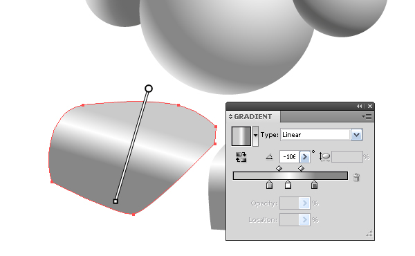This screenshot has height=256, width=415.
Task: Open the gradient swatch dropdown arrow
Action: tap(255, 136)
